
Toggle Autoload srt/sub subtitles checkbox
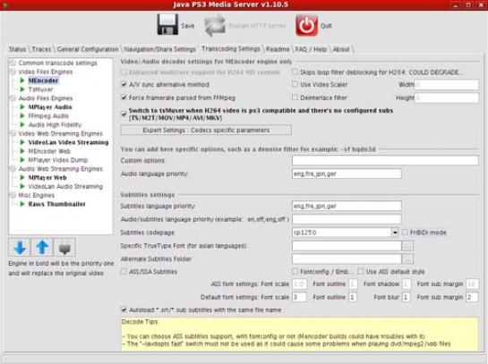124,310
